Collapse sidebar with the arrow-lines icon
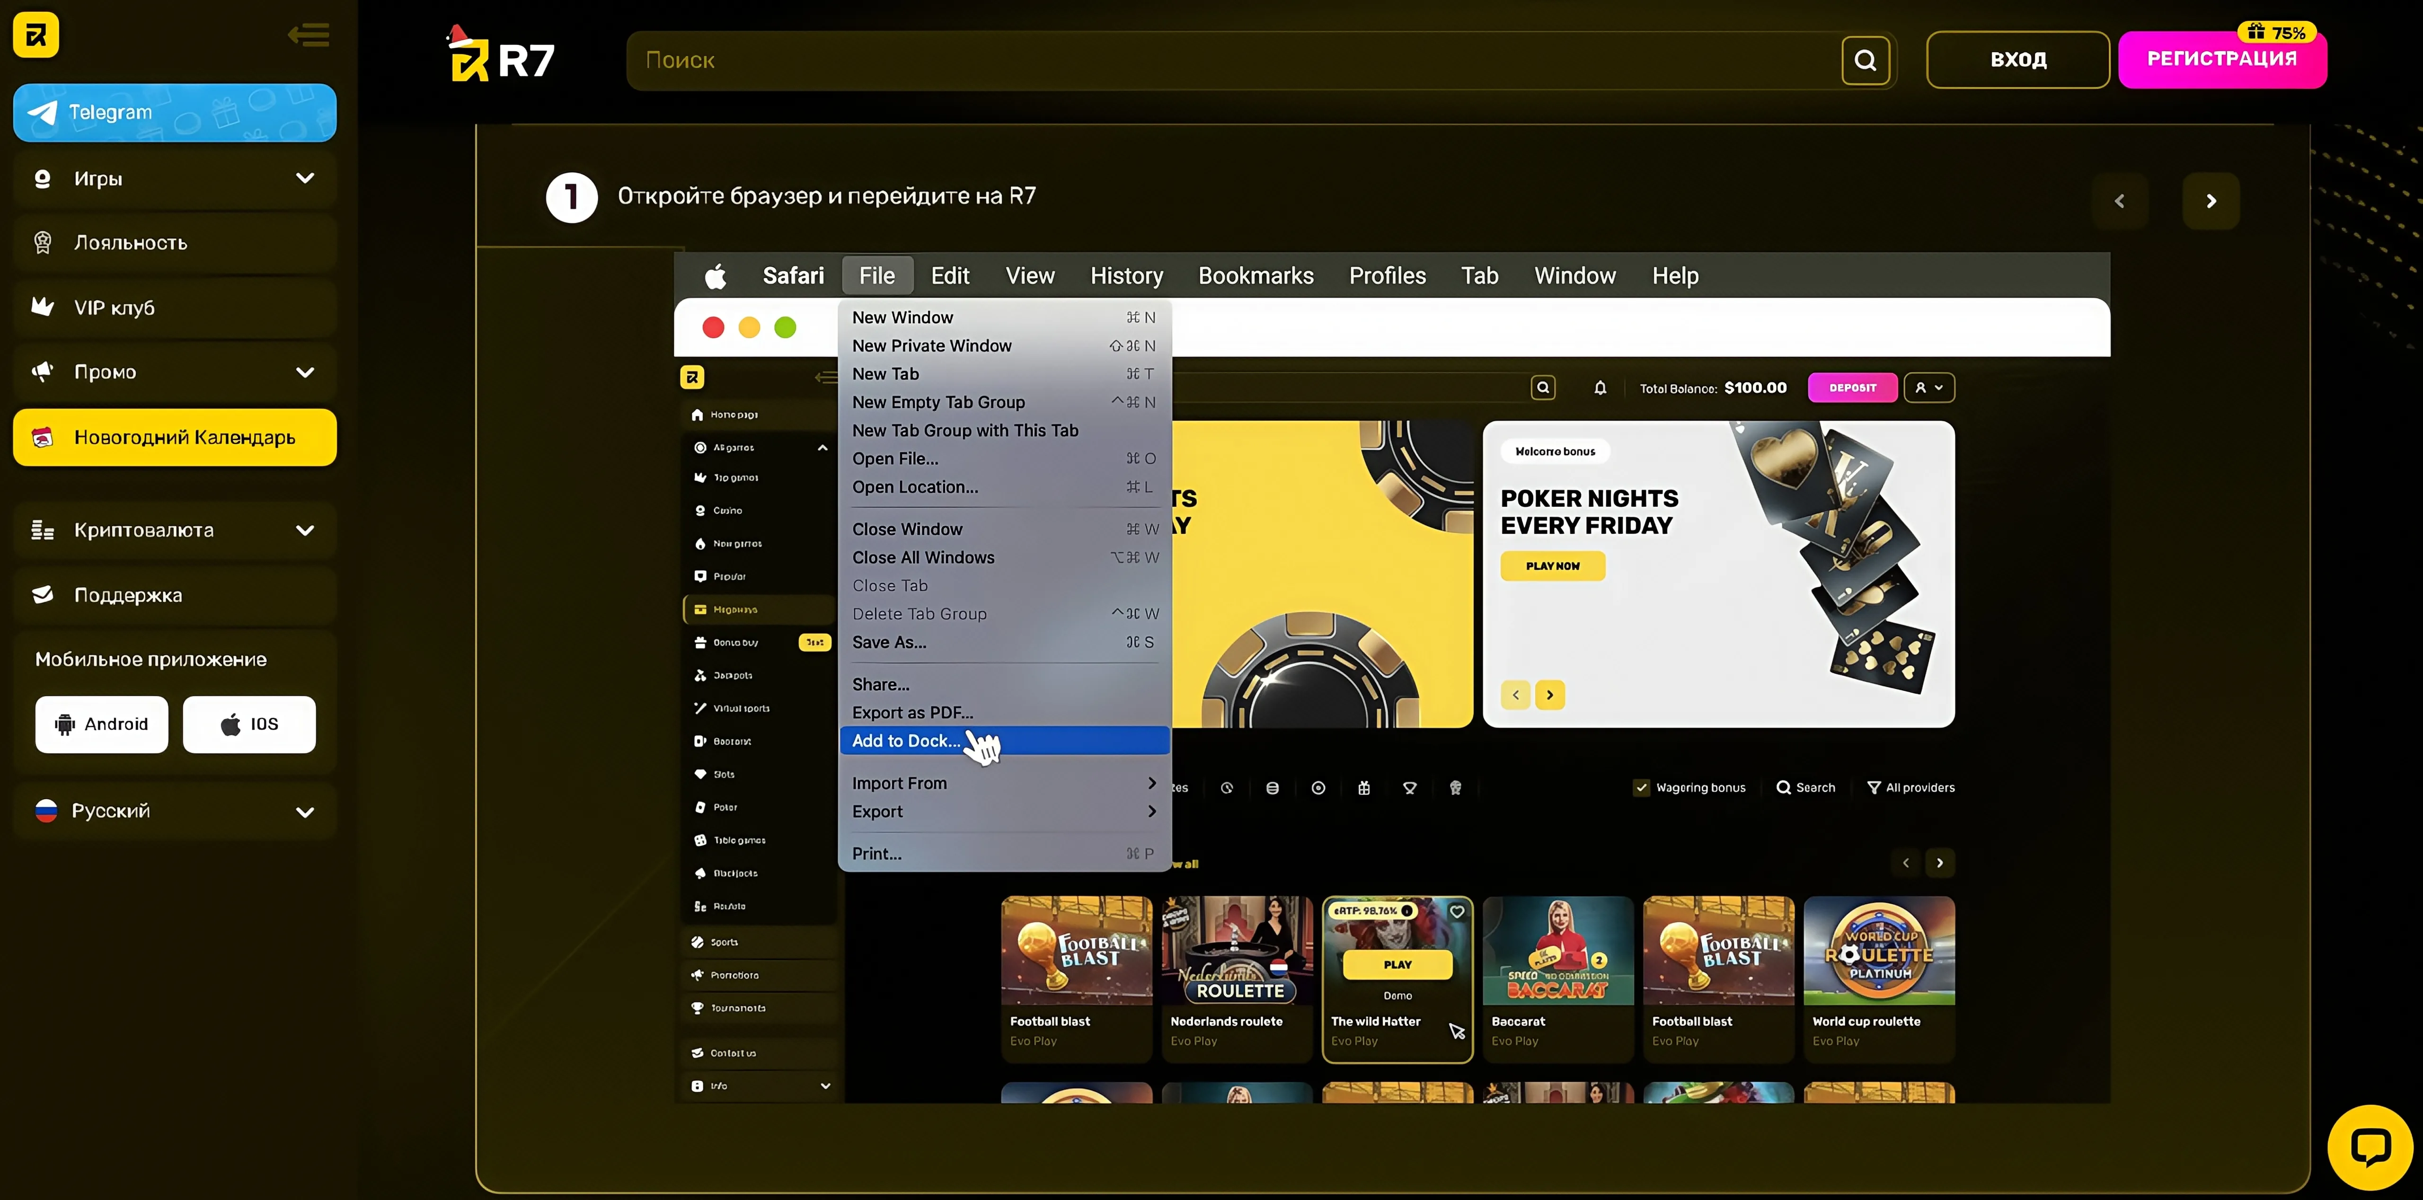Image resolution: width=2423 pixels, height=1200 pixels. click(309, 36)
